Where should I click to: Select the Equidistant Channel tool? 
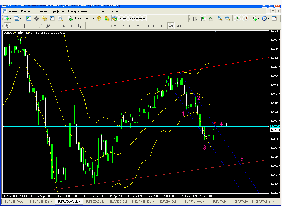[x=48, y=26]
